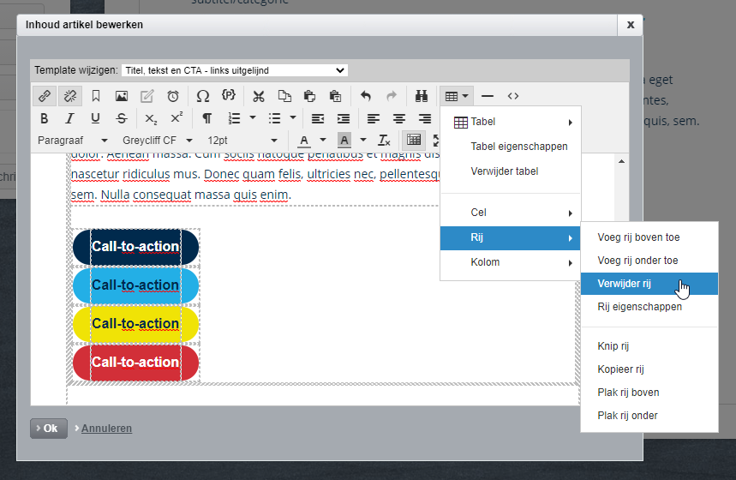Screen dimensions: 736x480
Task: Apply the text color A button
Action: click(304, 141)
